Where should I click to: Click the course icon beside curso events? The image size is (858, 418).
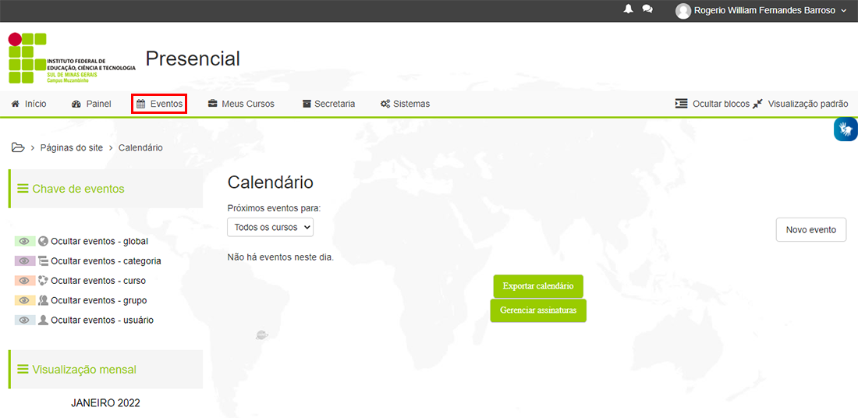coord(44,281)
